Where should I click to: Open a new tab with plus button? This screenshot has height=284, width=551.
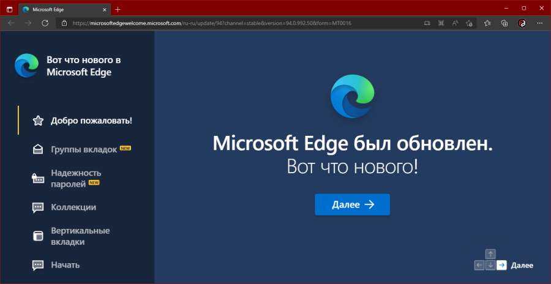tap(118, 10)
